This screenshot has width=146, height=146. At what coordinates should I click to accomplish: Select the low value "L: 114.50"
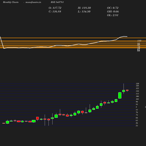click(84, 11)
